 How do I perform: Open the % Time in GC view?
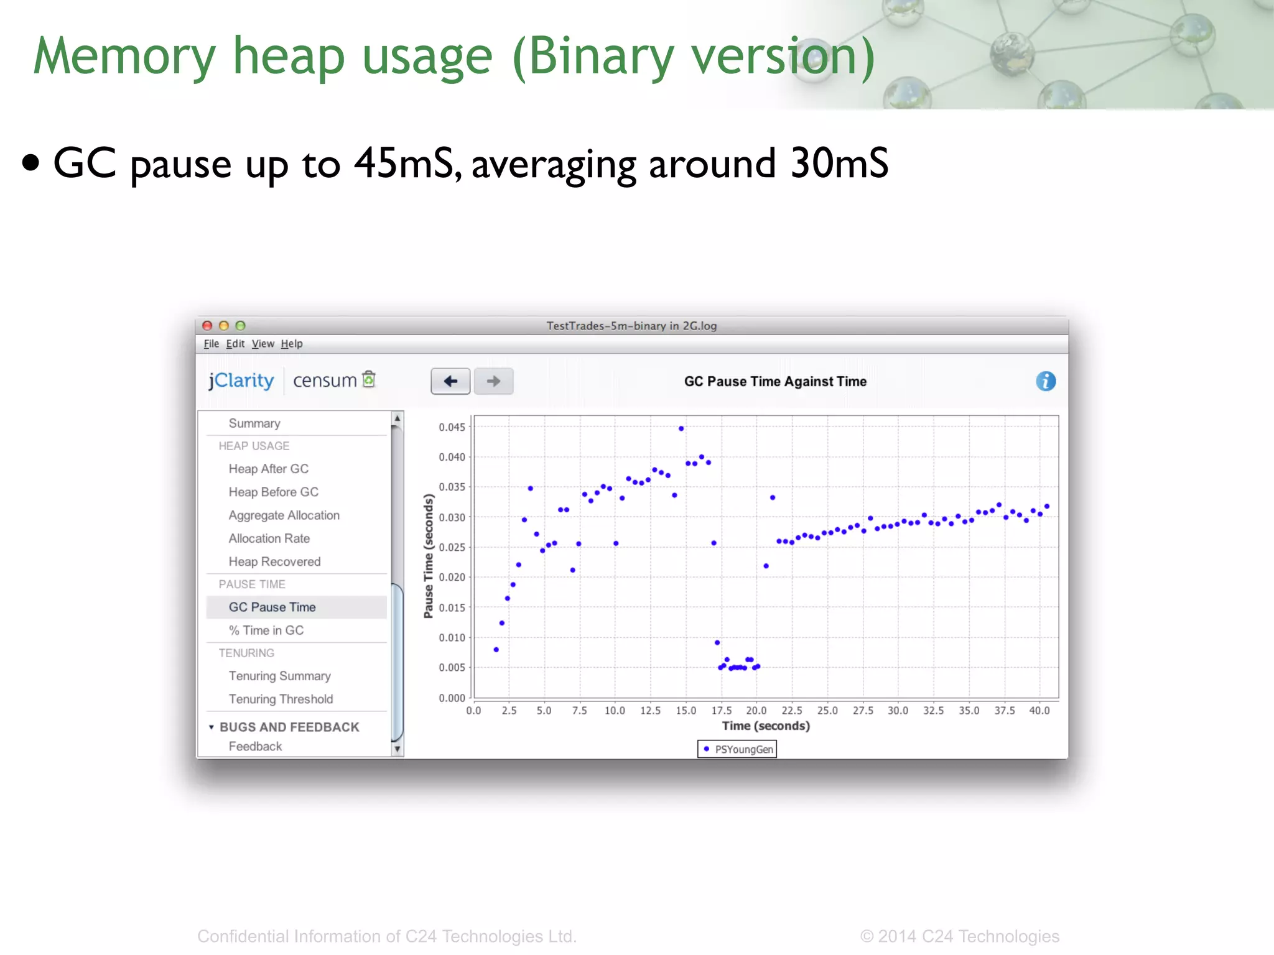[x=266, y=630]
